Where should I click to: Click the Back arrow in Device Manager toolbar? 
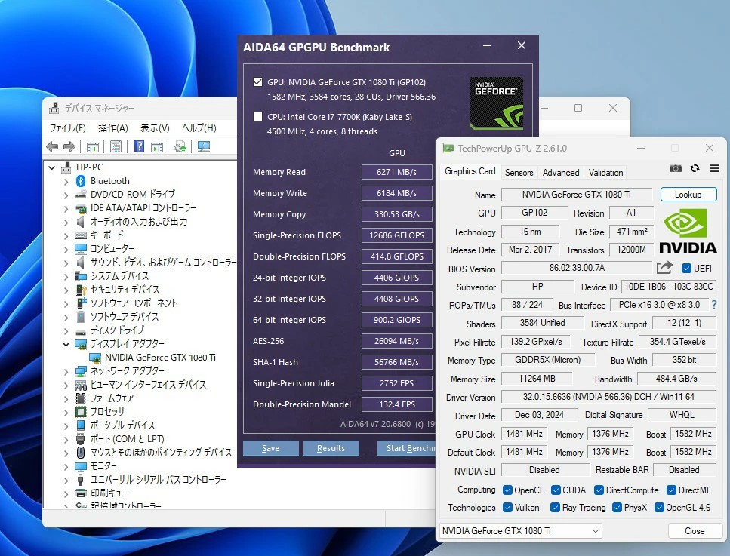[52, 147]
